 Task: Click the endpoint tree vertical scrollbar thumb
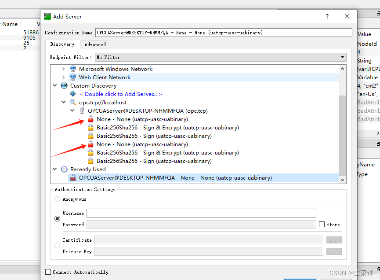click(342, 136)
